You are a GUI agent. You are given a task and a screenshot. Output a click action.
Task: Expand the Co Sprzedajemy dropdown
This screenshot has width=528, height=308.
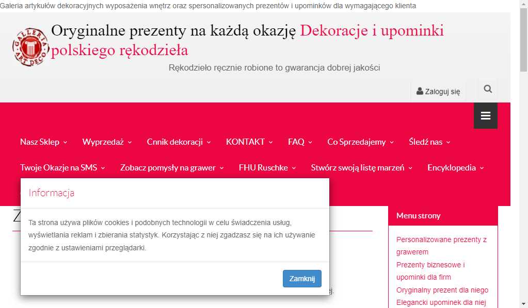click(x=356, y=142)
